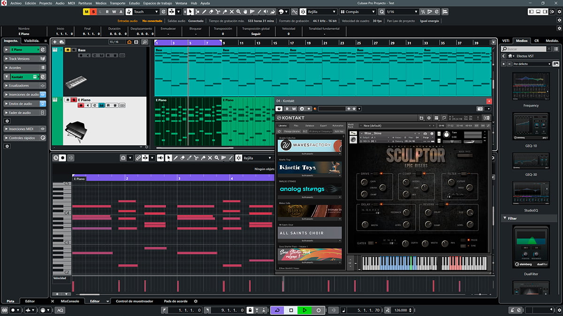Click the Bass synthesizer track picture
Viewport: 563px width, 316px height.
(76, 82)
